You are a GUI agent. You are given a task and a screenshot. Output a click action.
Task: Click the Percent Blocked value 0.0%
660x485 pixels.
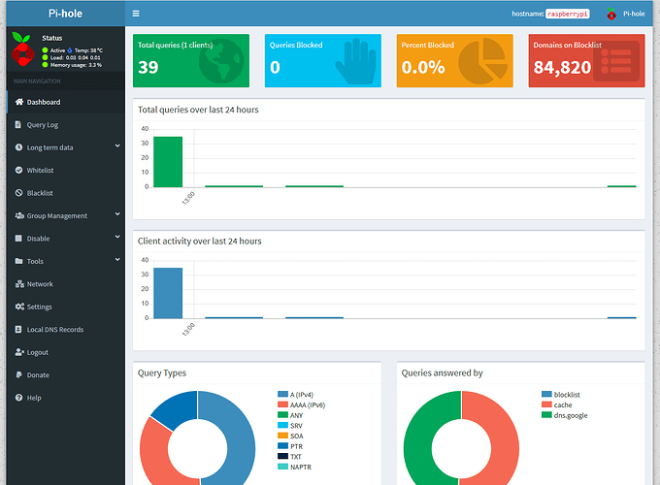[x=423, y=67]
